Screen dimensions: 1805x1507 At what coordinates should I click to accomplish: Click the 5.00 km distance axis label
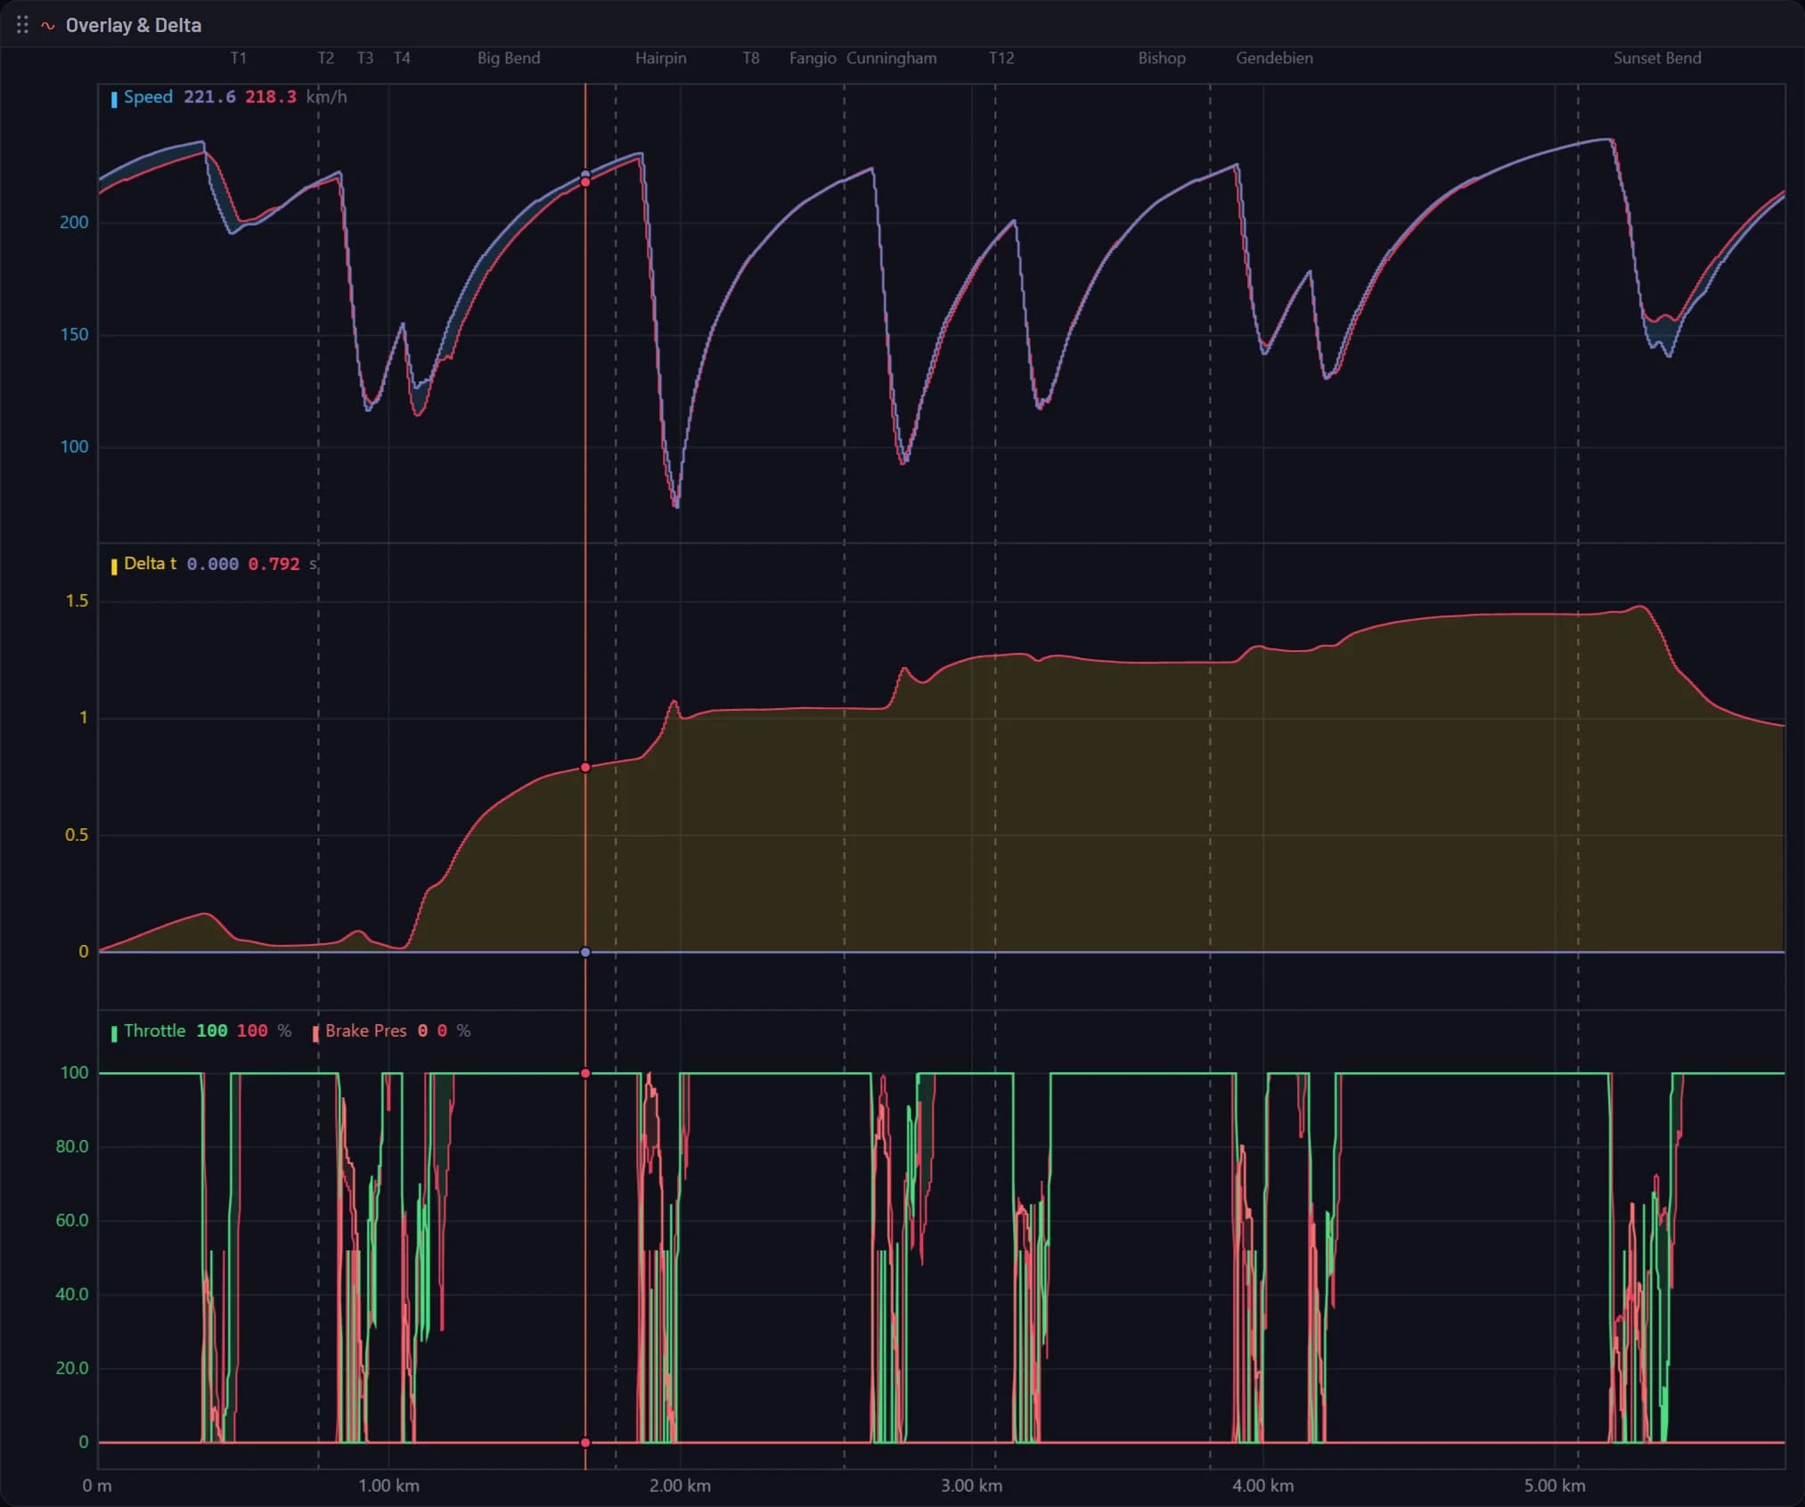coord(1554,1486)
